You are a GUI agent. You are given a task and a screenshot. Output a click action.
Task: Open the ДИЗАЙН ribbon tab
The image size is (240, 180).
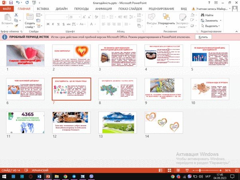point(61,8)
